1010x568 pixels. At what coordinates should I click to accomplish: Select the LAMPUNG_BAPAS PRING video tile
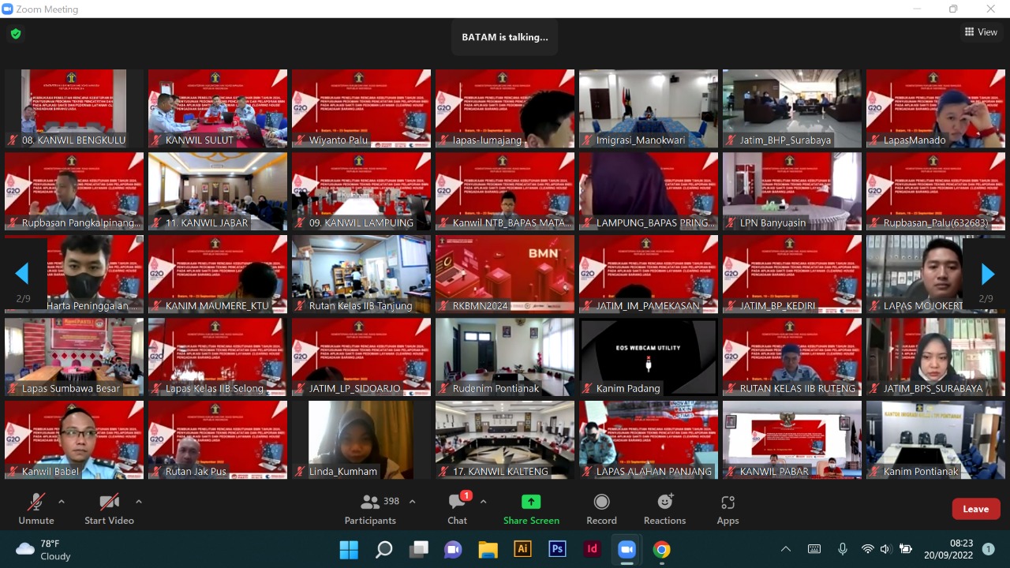[x=649, y=191]
